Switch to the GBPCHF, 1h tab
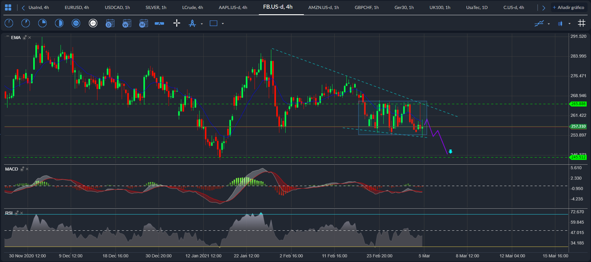 pos(367,7)
